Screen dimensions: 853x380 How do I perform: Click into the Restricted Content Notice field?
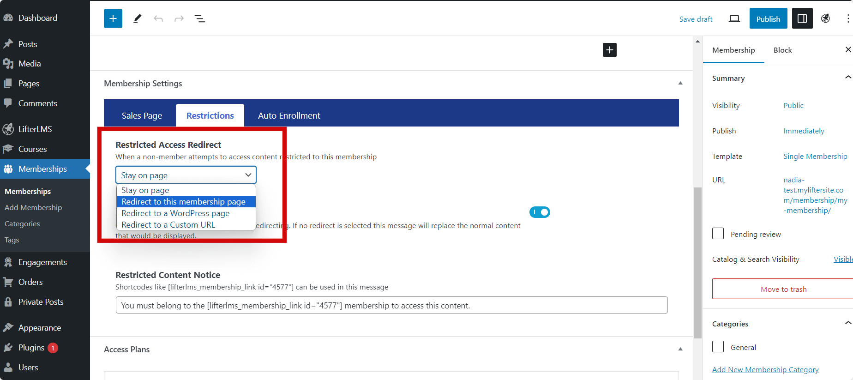[x=391, y=305]
